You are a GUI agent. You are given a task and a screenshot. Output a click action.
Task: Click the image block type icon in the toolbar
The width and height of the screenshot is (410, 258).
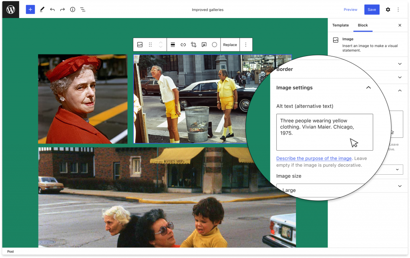(140, 45)
